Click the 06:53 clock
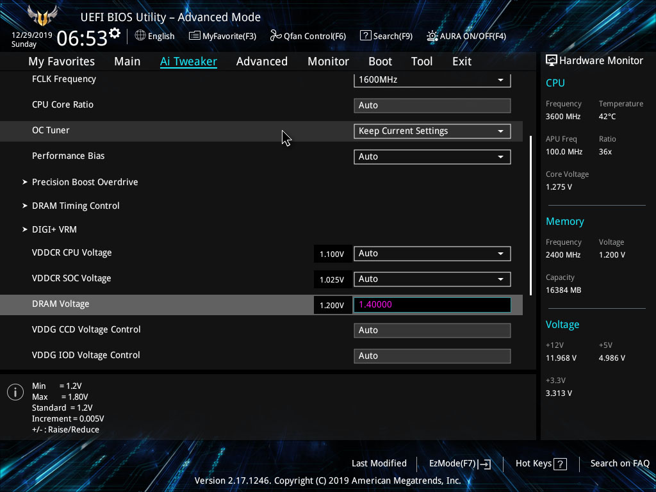 pyautogui.click(x=82, y=38)
